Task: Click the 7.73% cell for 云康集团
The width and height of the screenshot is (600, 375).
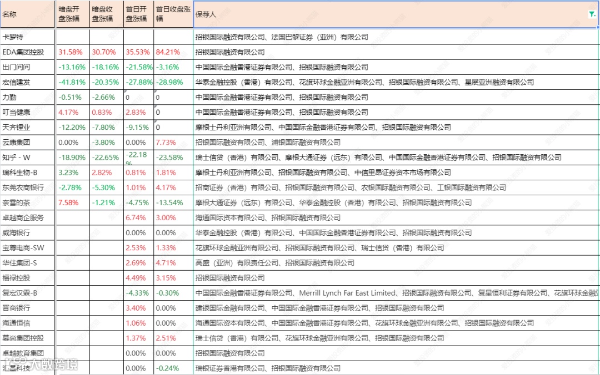Action: tap(173, 142)
